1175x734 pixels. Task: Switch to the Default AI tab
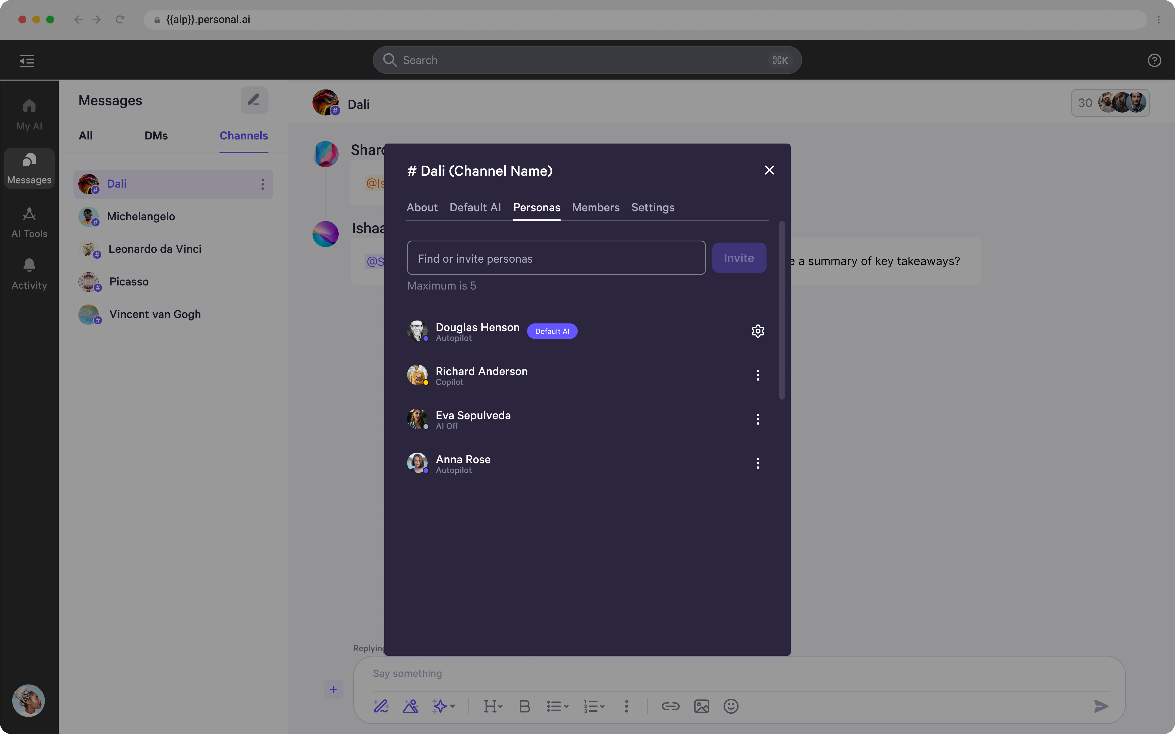(x=474, y=208)
